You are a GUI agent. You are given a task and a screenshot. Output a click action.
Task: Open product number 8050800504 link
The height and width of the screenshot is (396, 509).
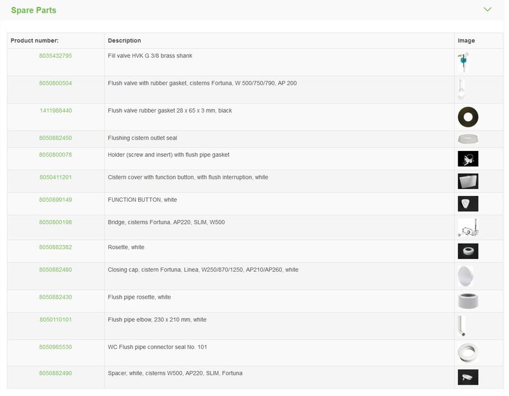[x=55, y=83]
